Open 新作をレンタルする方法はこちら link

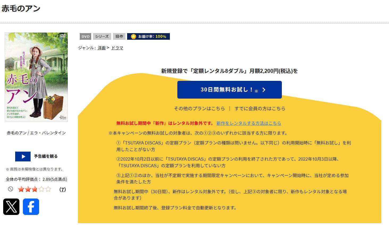point(249,123)
